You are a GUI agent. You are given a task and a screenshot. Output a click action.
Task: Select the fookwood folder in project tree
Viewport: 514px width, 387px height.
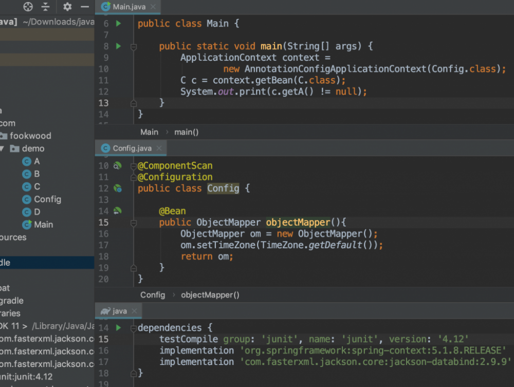pos(30,136)
